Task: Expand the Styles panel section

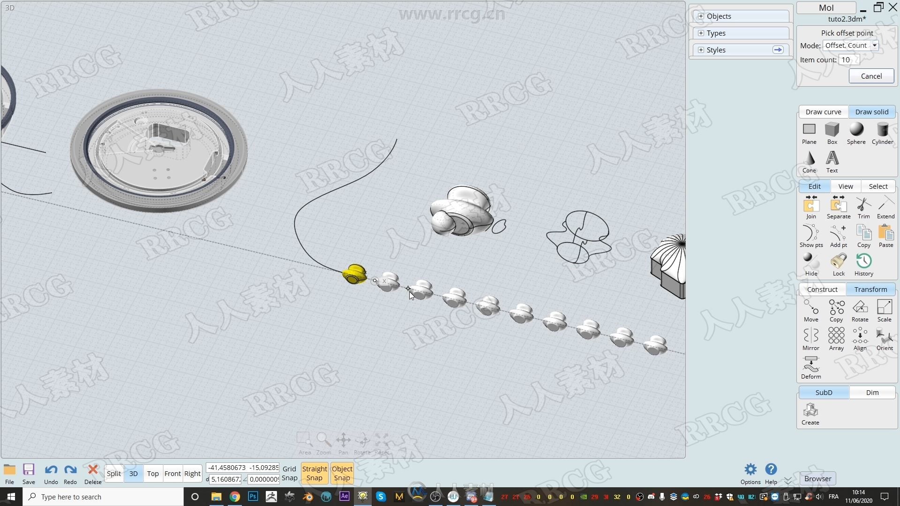Action: point(701,49)
